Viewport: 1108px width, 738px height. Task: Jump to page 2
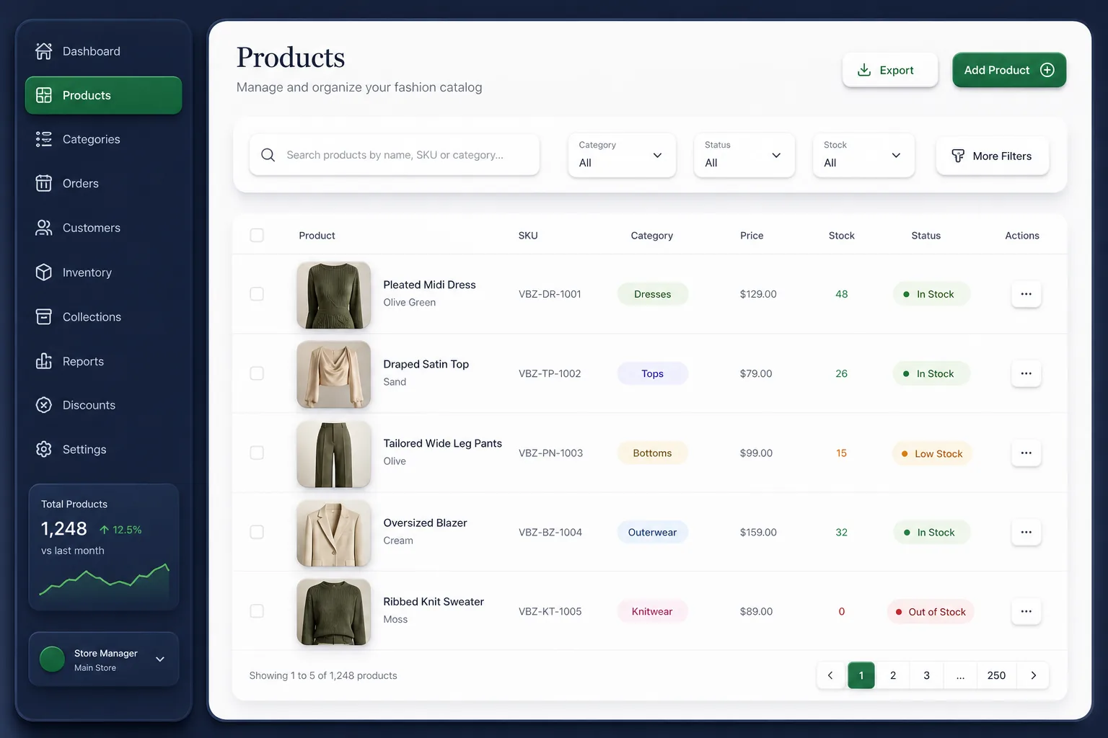click(x=893, y=675)
